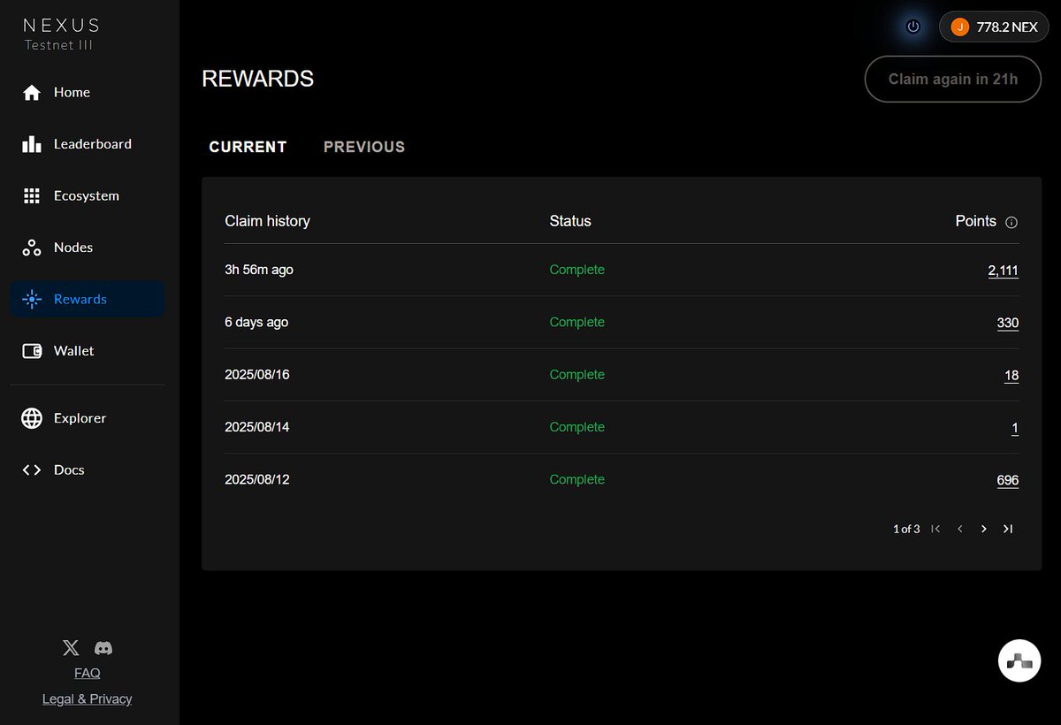Viewport: 1061px width, 725px height.
Task: Jump to last page of claim history
Action: (1007, 529)
